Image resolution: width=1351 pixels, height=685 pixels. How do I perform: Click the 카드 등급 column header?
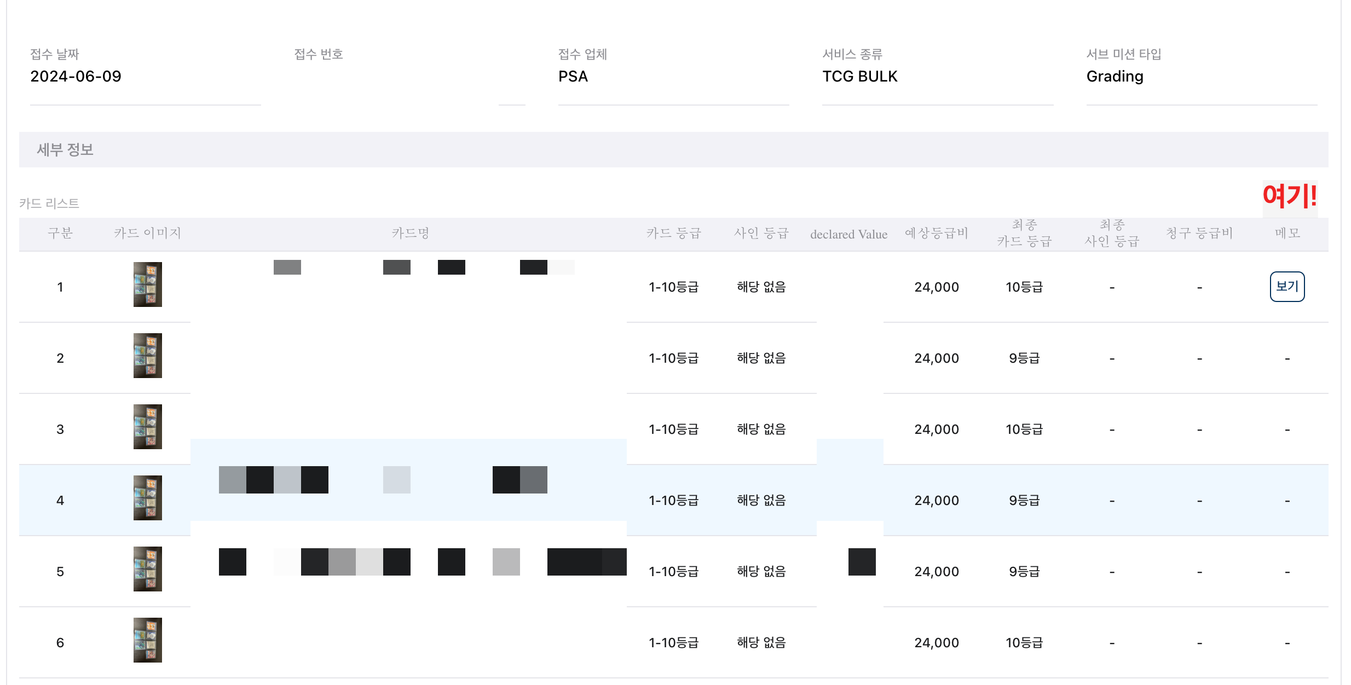[674, 234]
